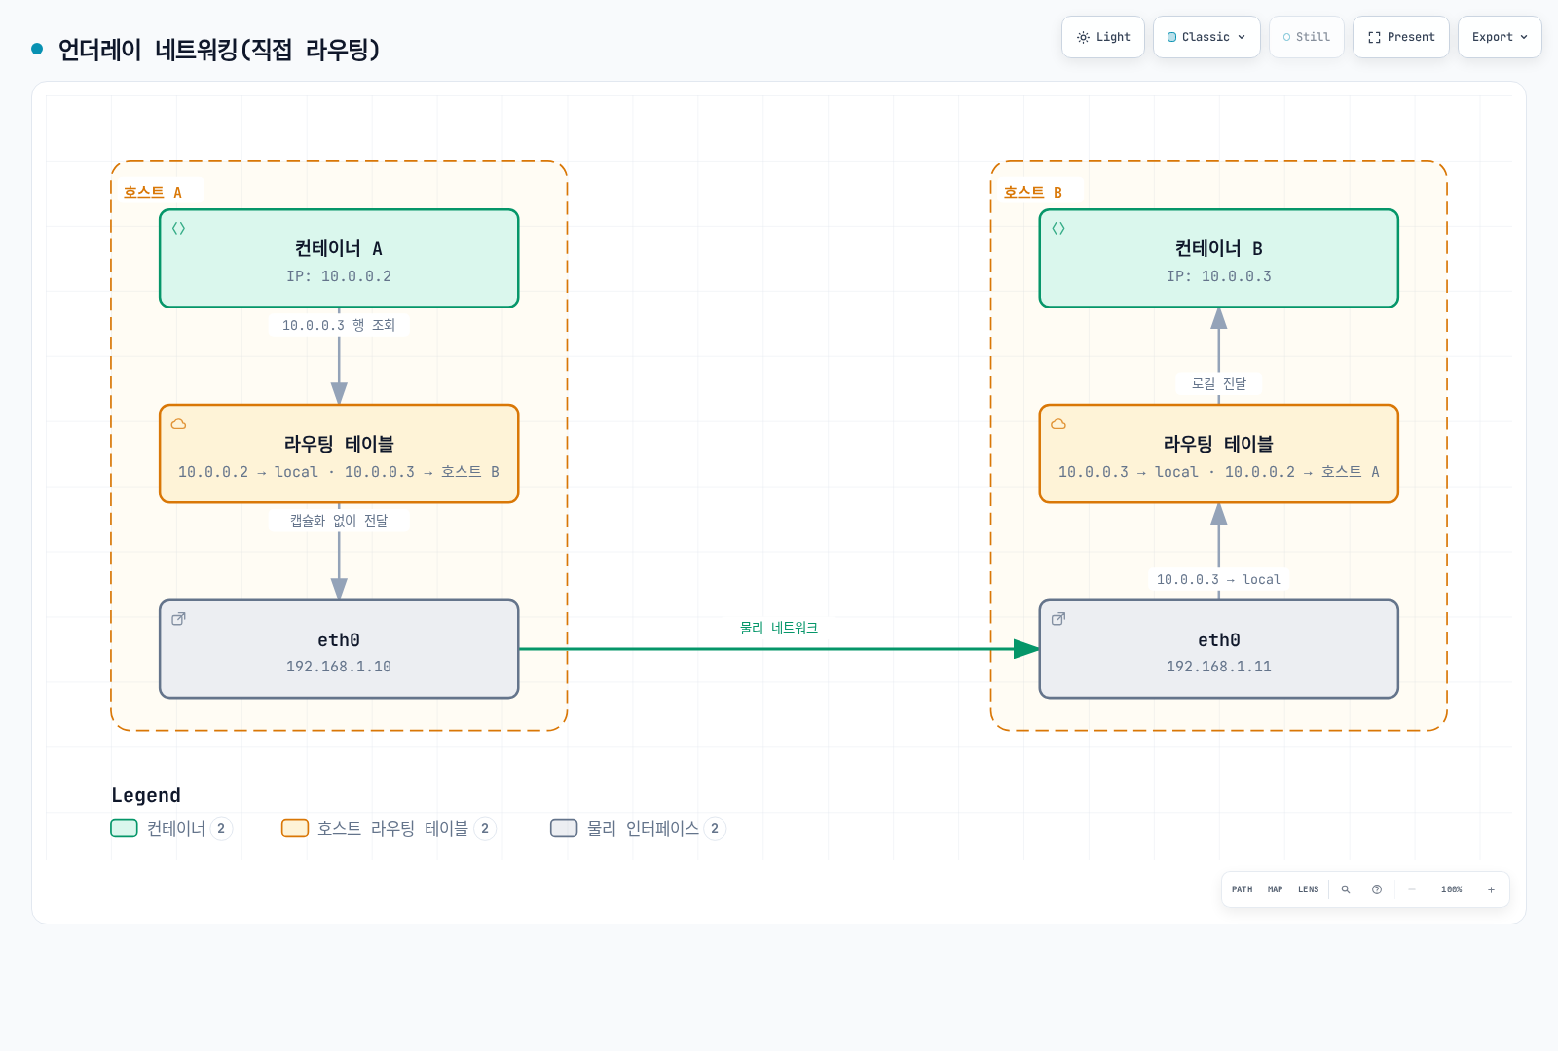Switch to MAP mode

[1276, 889]
